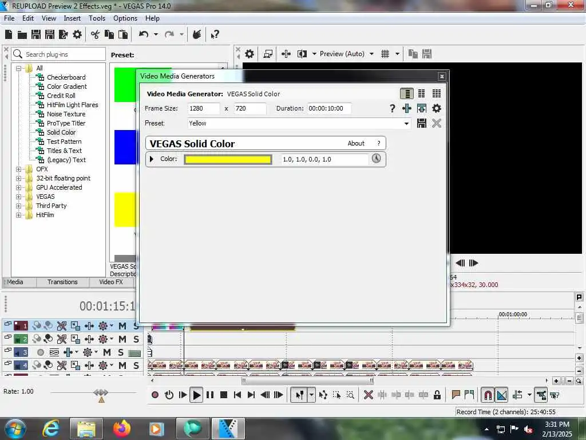This screenshot has height=440, width=586.
Task: Click the Delete X icon in editing toolbar
Action: (x=368, y=395)
